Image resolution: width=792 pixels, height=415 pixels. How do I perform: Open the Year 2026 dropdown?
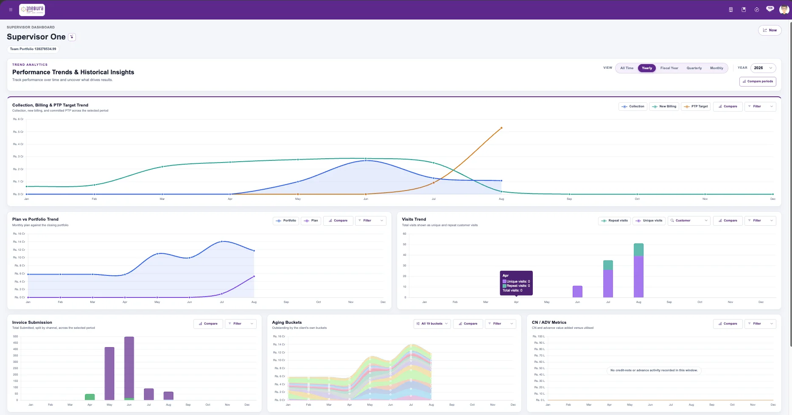[x=763, y=68]
